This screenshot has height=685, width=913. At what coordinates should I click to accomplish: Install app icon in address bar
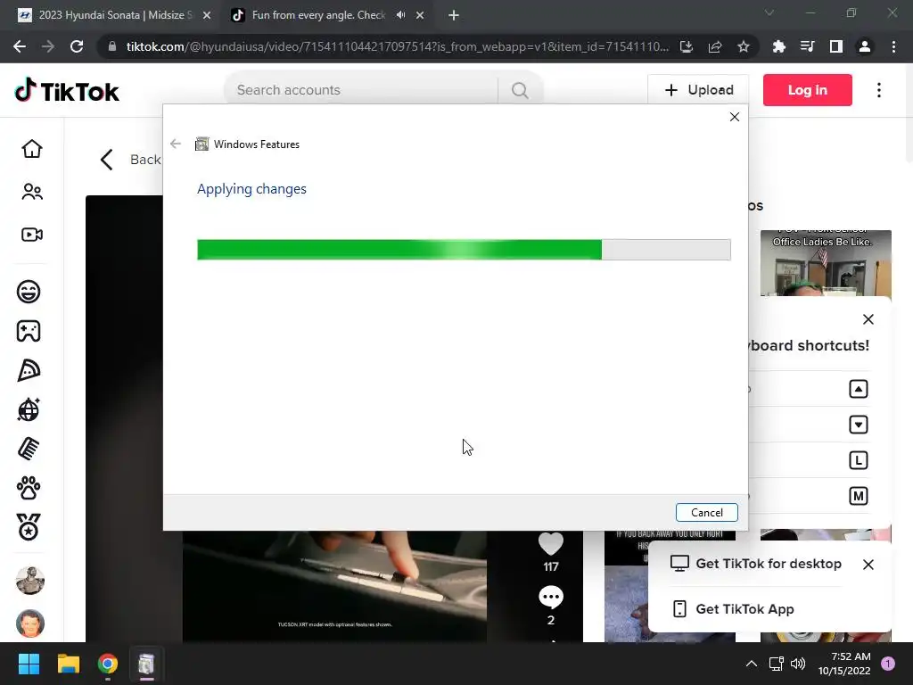pyautogui.click(x=687, y=46)
